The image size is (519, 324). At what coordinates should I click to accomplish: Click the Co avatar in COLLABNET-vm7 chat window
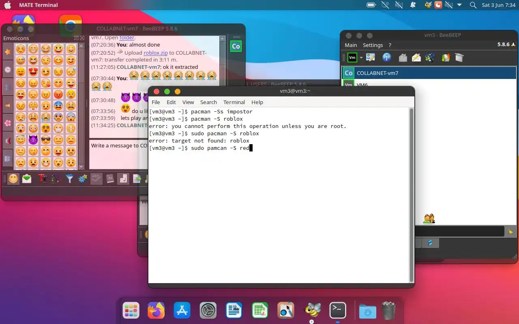pyautogui.click(x=236, y=46)
